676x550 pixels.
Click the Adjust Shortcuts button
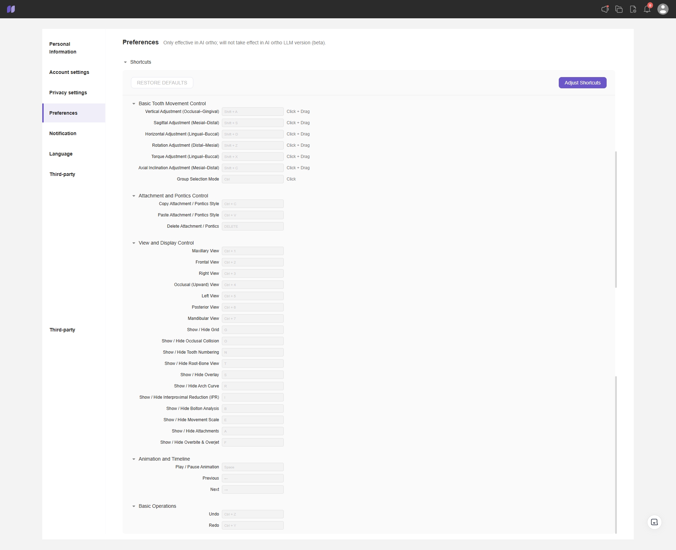[582, 83]
